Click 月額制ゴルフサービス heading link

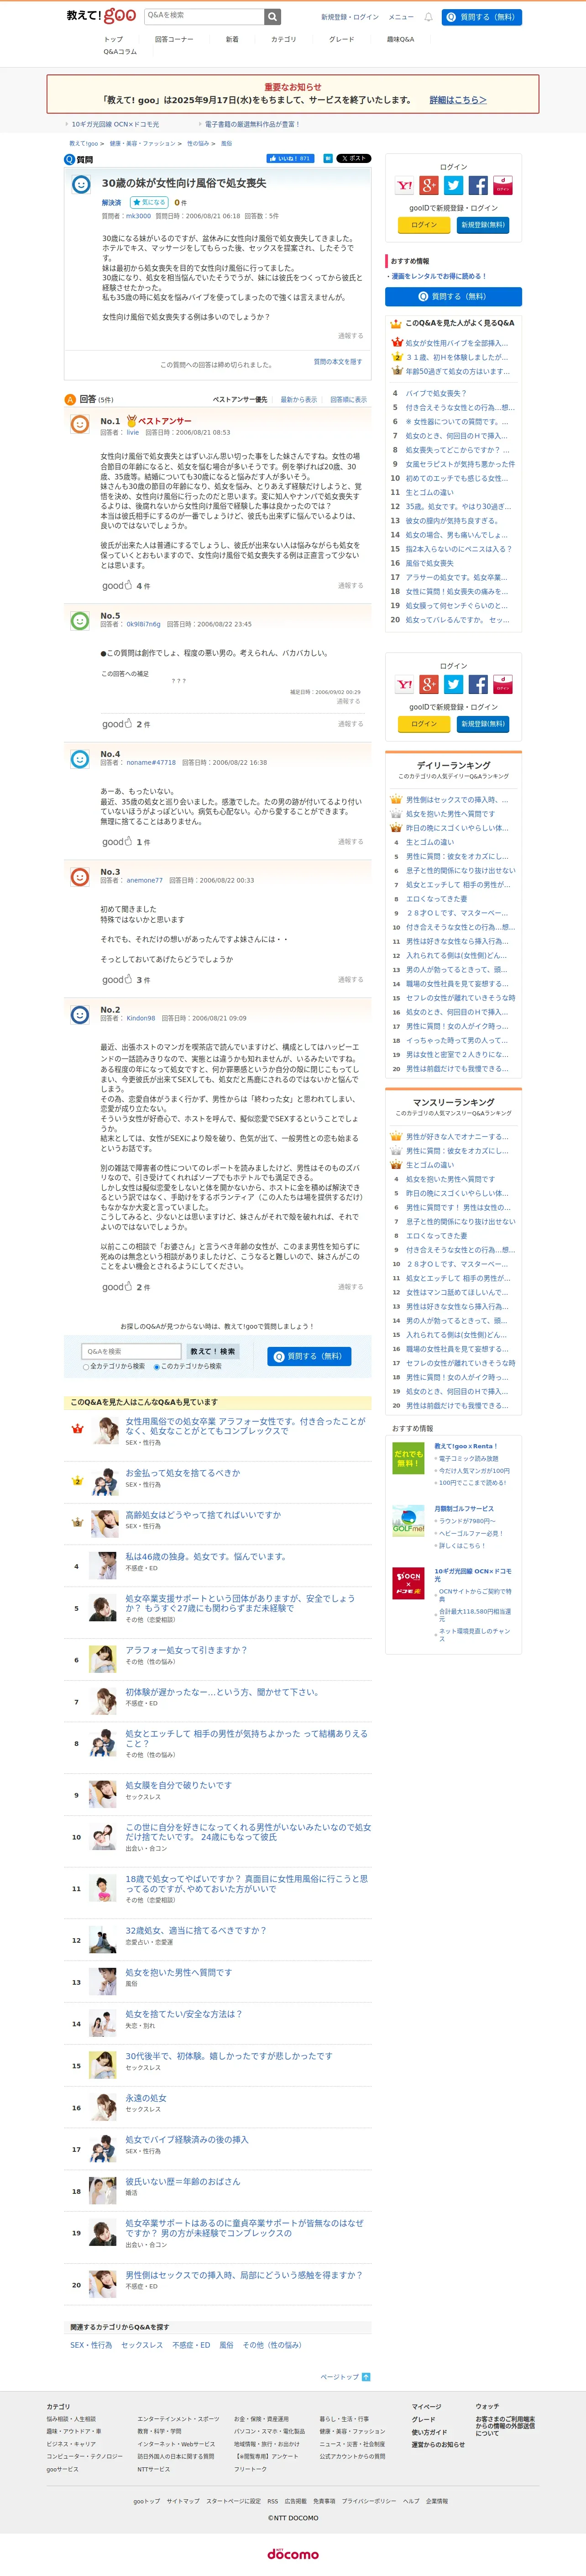464,1509
